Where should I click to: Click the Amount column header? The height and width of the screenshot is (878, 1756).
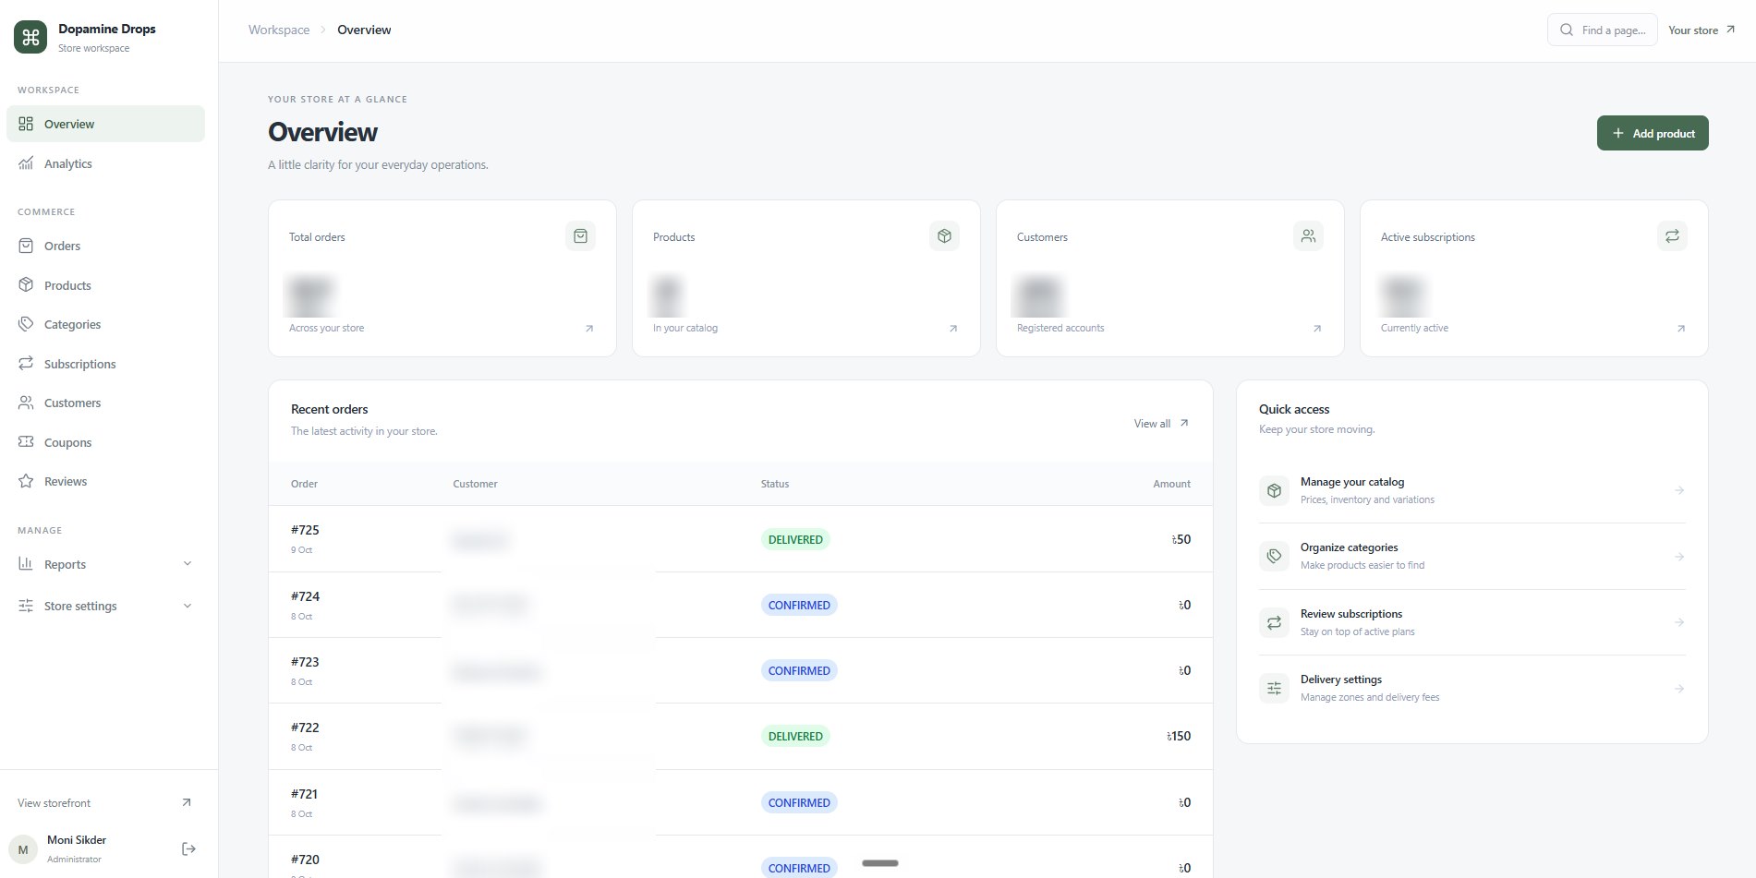coord(1171,484)
